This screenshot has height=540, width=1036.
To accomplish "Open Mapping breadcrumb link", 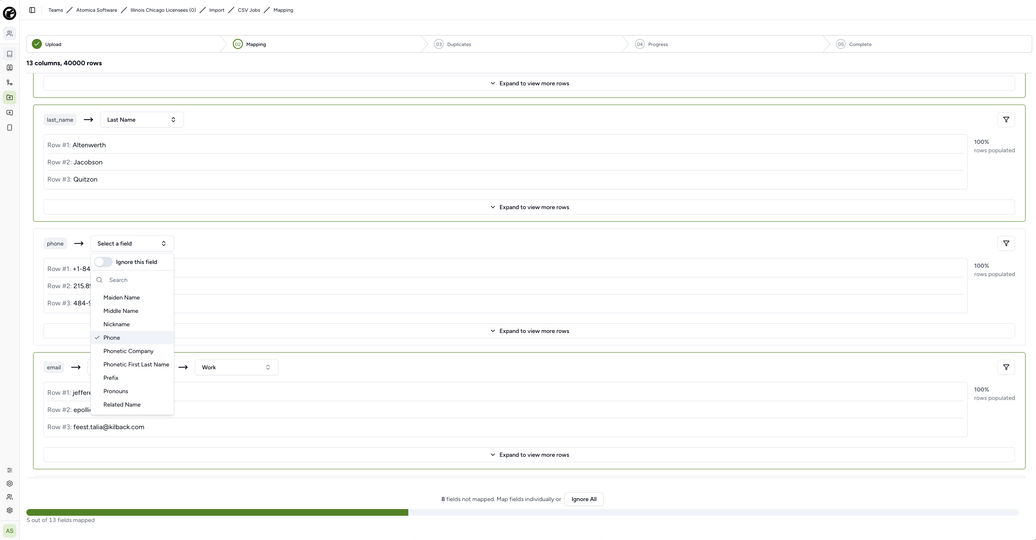I will [x=283, y=10].
